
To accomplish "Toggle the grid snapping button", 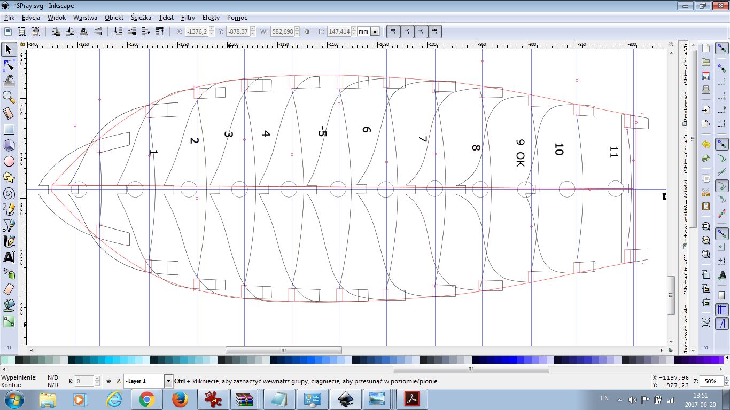I will [x=722, y=310].
